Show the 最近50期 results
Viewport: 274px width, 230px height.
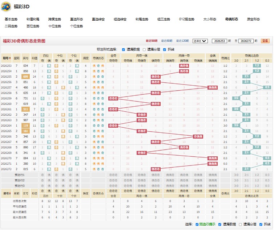coord(152,41)
